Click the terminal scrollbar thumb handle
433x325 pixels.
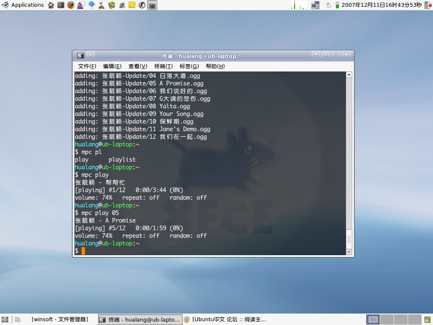349,239
